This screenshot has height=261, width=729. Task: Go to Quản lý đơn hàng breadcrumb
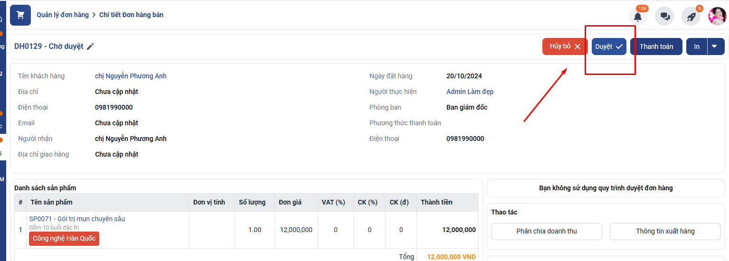click(x=63, y=15)
